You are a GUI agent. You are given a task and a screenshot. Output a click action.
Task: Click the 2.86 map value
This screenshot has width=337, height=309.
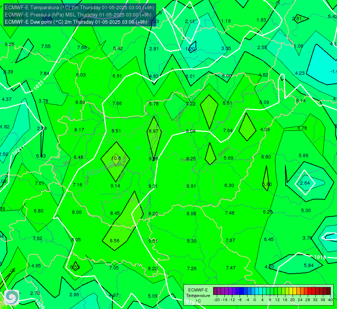coord(74,295)
